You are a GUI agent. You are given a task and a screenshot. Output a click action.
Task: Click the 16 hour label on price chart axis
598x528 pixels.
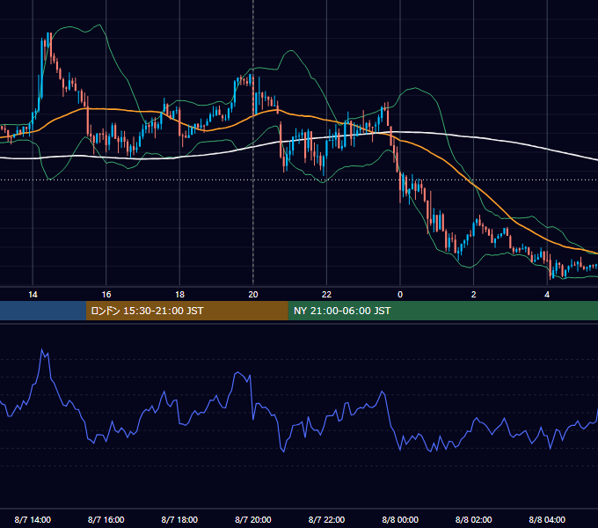pos(106,295)
